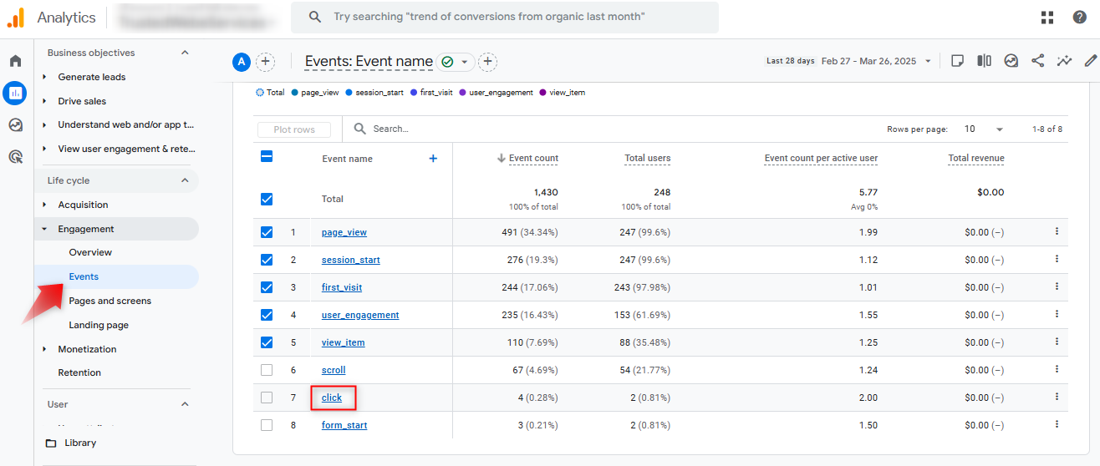This screenshot has width=1100, height=466.
Task: Open the trend sparkline icon
Action: click(1064, 61)
